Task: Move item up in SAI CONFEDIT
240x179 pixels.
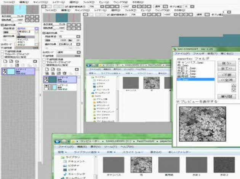Action: 234,86
